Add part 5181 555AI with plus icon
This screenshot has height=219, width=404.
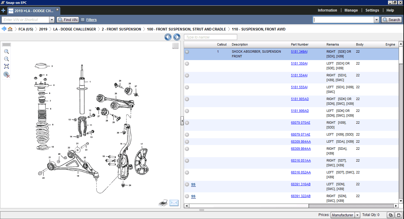[x=187, y=87]
